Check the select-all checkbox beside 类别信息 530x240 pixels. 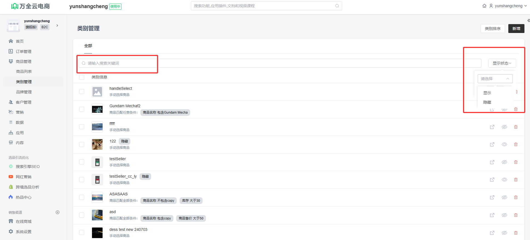click(x=82, y=77)
